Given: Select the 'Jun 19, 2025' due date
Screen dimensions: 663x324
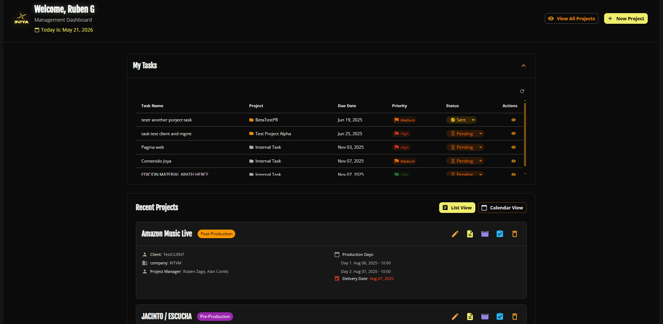Looking at the screenshot, I should [x=350, y=120].
